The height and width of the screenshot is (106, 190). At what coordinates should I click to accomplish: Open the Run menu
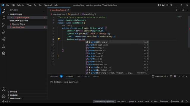(x=40, y=5)
